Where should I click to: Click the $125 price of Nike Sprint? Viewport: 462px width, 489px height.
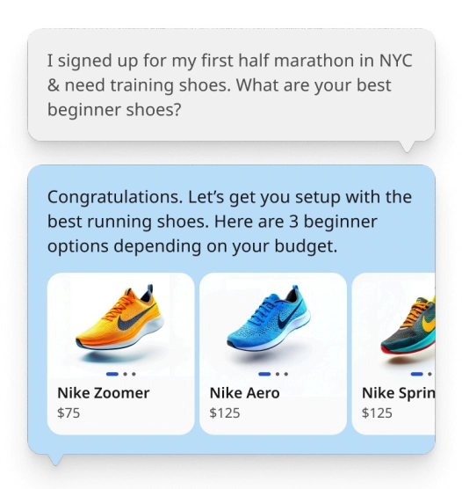377,412
